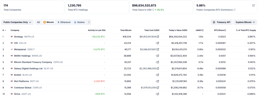Open MARA Holdings company page
Image resolution: width=259 pixels, height=96 pixels.
tap(22, 56)
